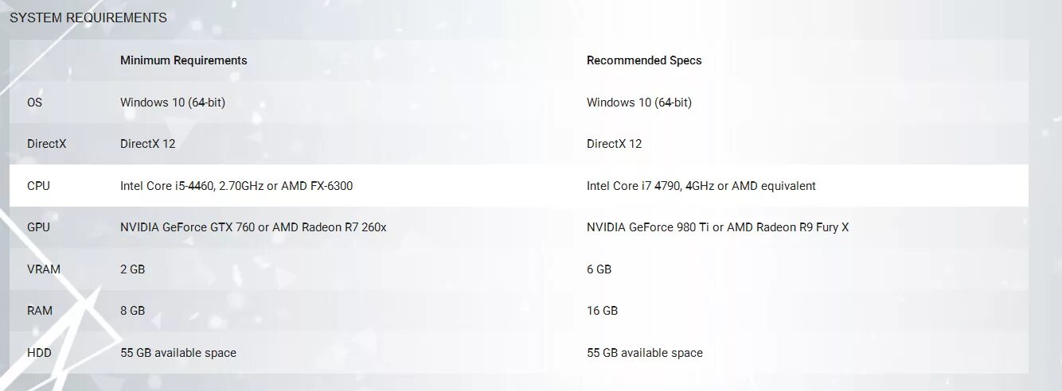Click the SYSTEM REQUIREMENTS heading
The image size is (1062, 391).
click(88, 17)
